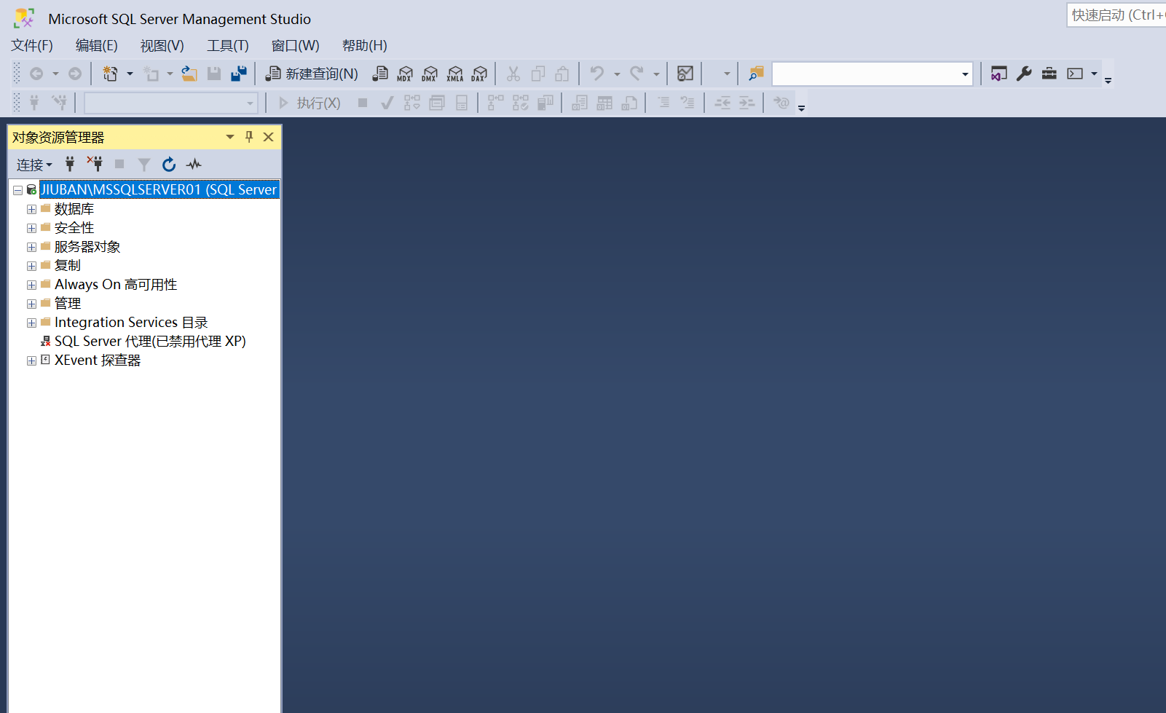Click the find text input field

click(x=866, y=74)
